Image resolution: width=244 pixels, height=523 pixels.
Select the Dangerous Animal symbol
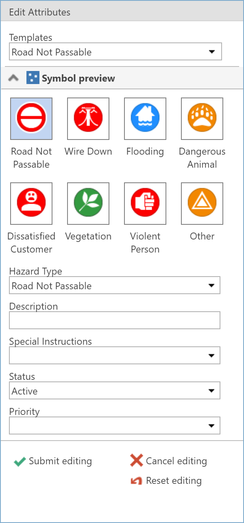[x=202, y=119]
